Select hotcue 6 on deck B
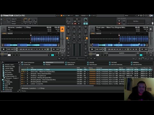 [141, 55]
